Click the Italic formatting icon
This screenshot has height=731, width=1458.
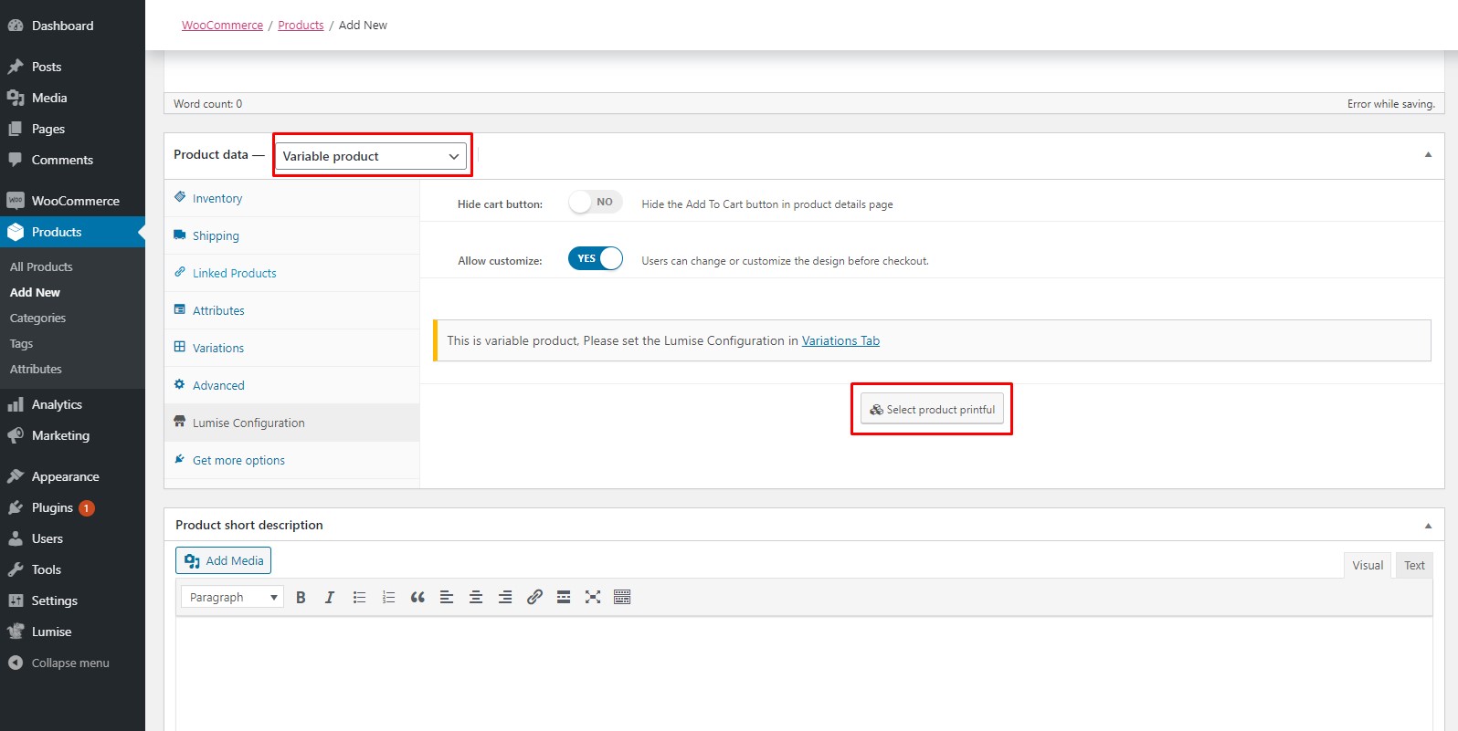[330, 597]
